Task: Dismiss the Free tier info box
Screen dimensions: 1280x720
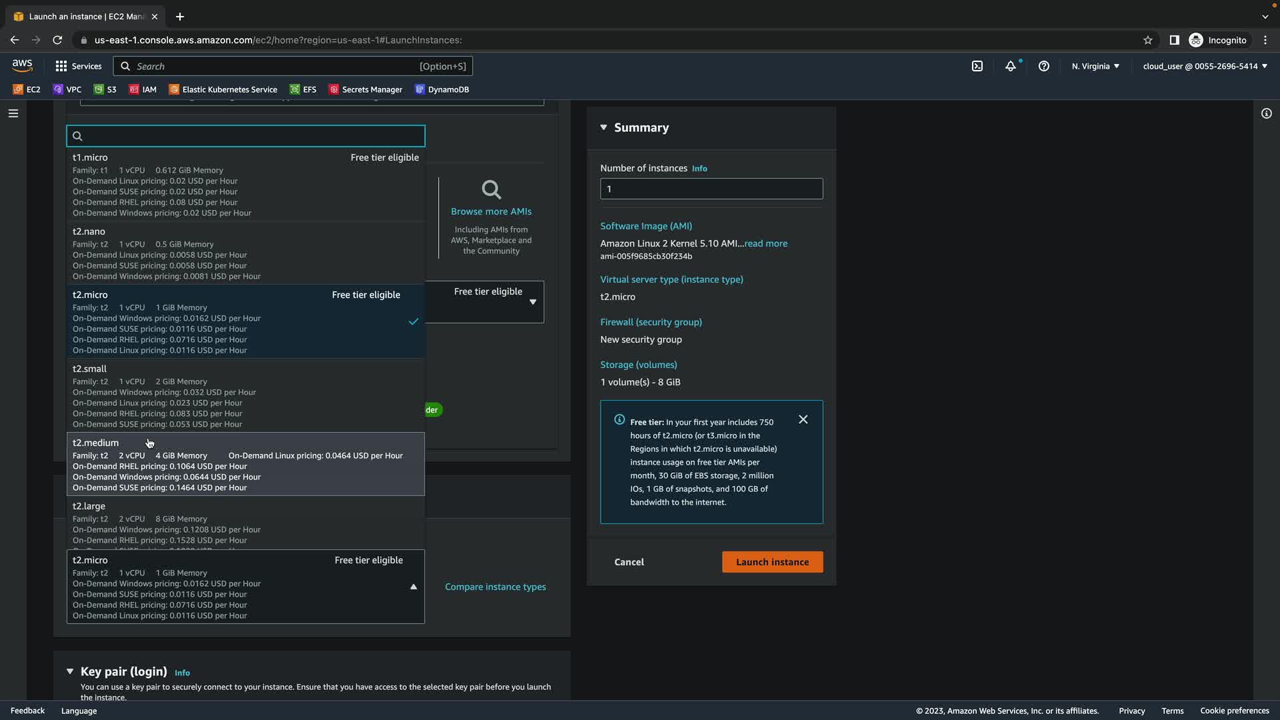Action: [803, 419]
